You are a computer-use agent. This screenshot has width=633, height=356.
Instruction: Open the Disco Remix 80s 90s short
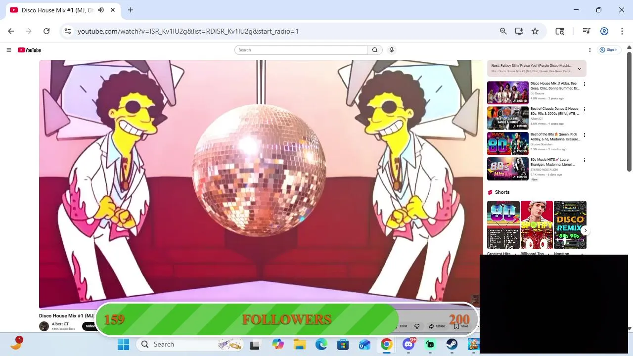(x=570, y=225)
